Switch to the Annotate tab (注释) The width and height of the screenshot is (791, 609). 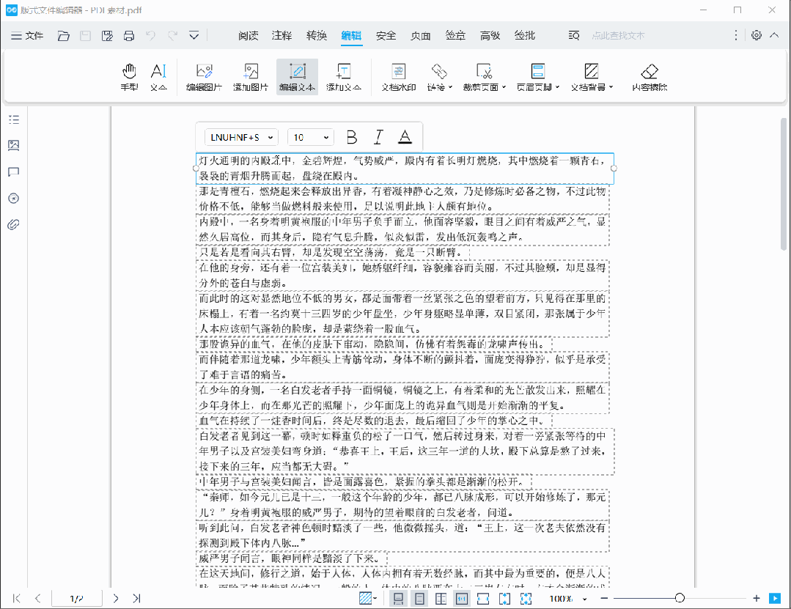coord(282,35)
